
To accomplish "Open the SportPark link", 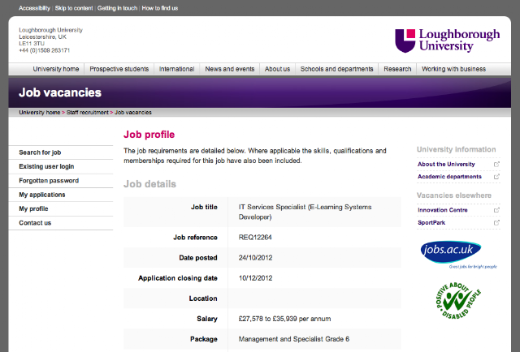I will click(431, 222).
